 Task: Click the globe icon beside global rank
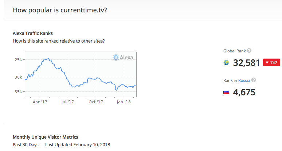(226, 63)
